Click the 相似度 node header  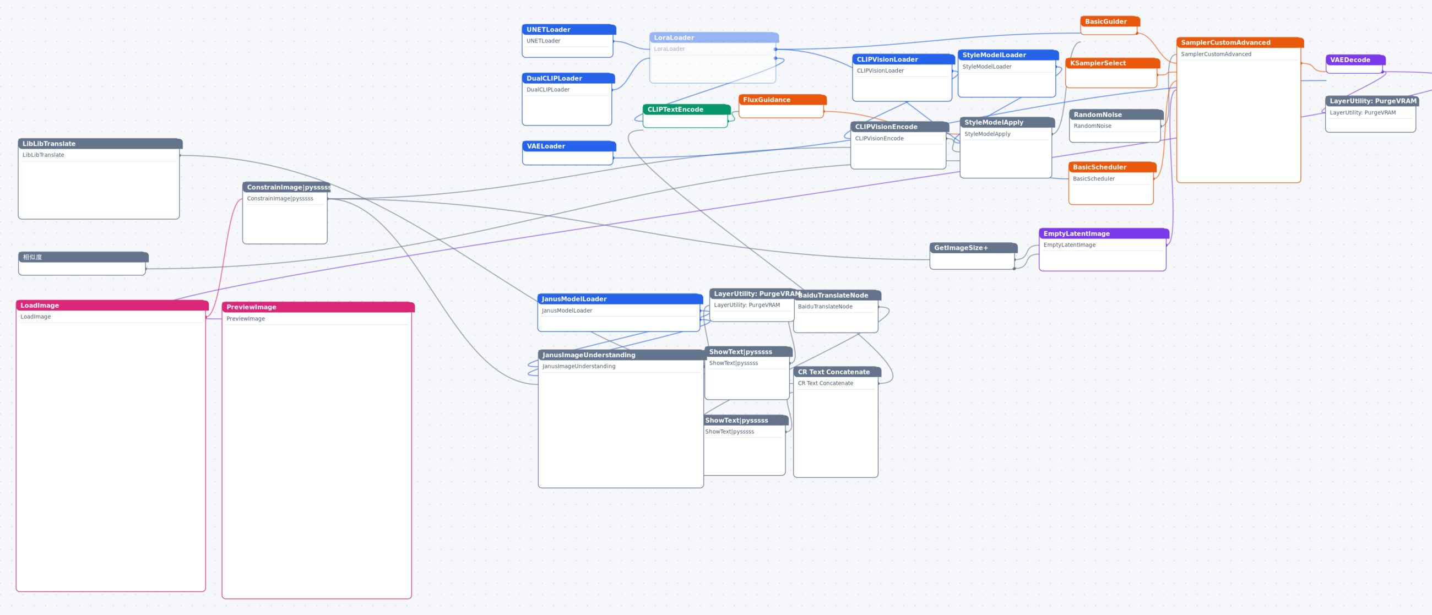(83, 257)
